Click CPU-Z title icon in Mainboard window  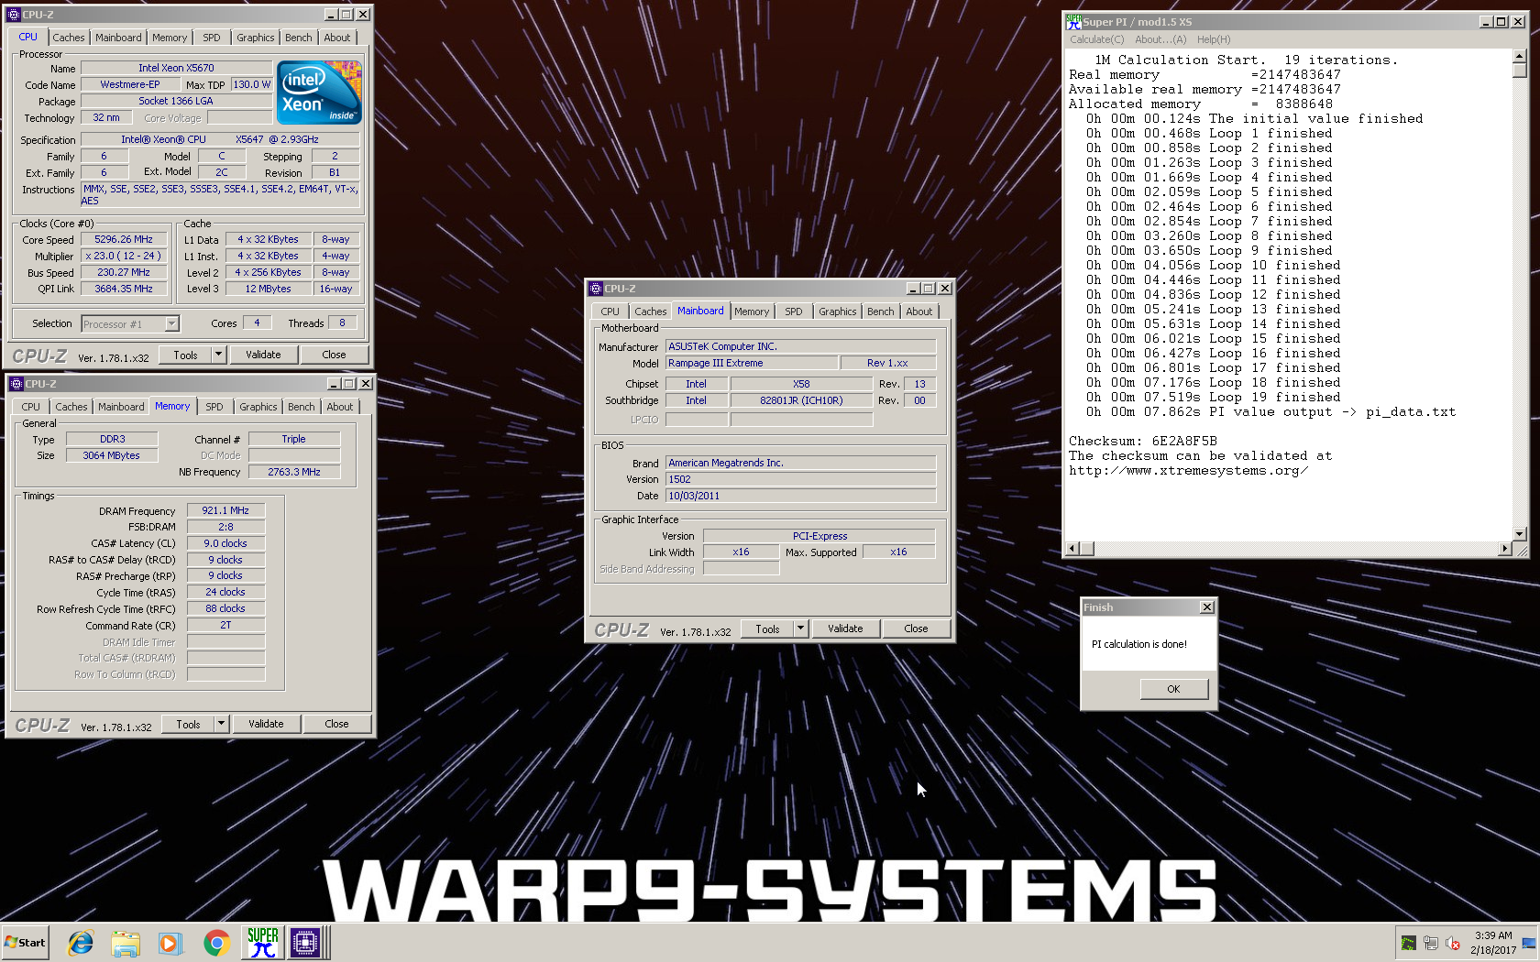tap(596, 289)
